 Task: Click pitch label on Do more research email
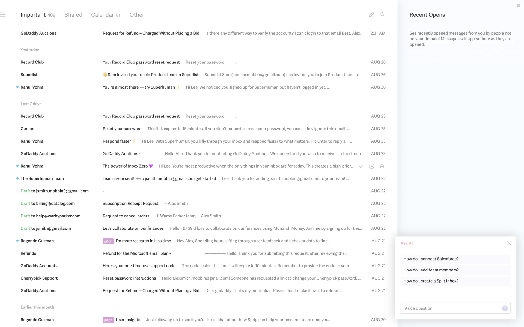click(108, 241)
